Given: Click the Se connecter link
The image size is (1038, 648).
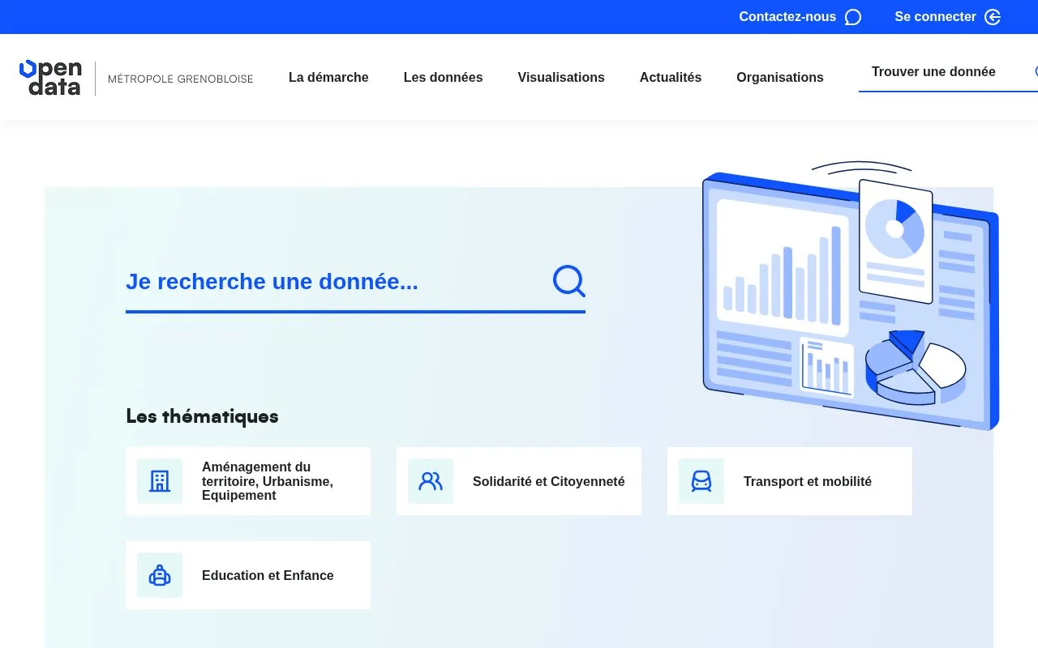Looking at the screenshot, I should [x=947, y=17].
